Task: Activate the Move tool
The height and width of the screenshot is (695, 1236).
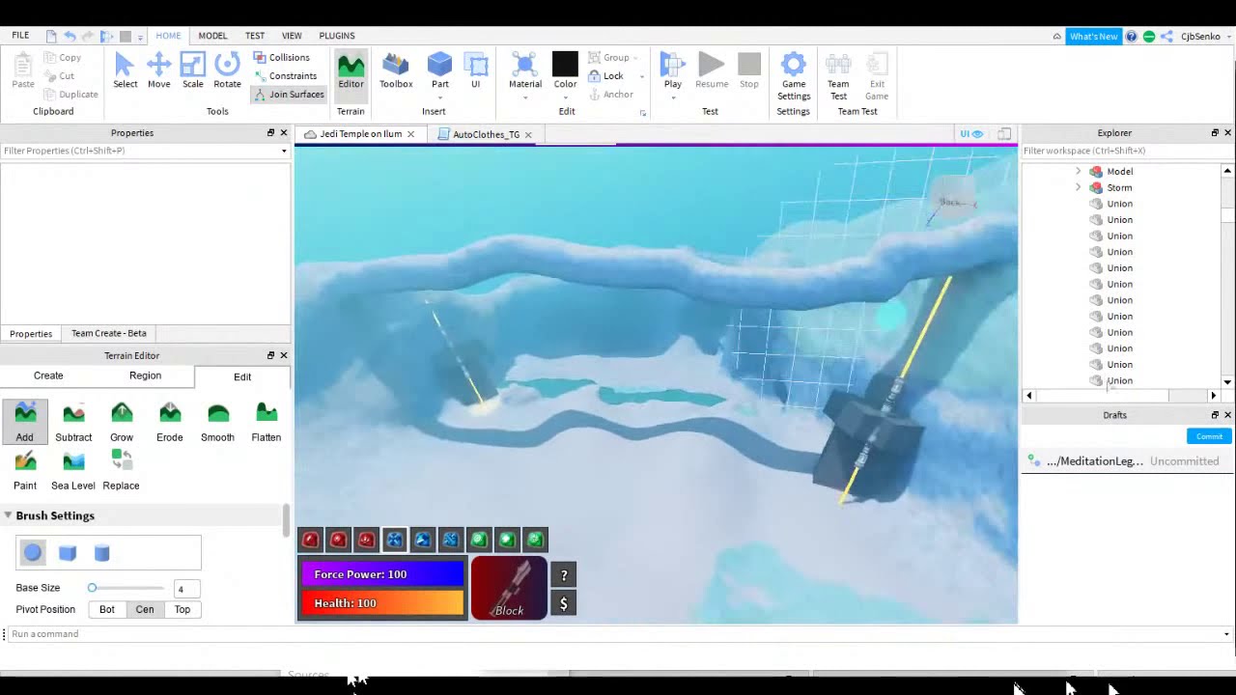Action: [x=158, y=71]
